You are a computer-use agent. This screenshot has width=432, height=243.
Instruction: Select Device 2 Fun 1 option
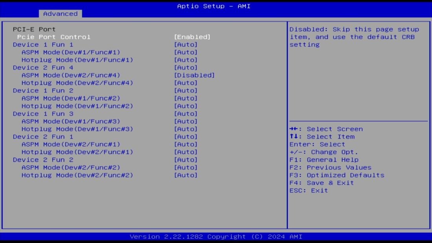pyautogui.click(x=43, y=137)
